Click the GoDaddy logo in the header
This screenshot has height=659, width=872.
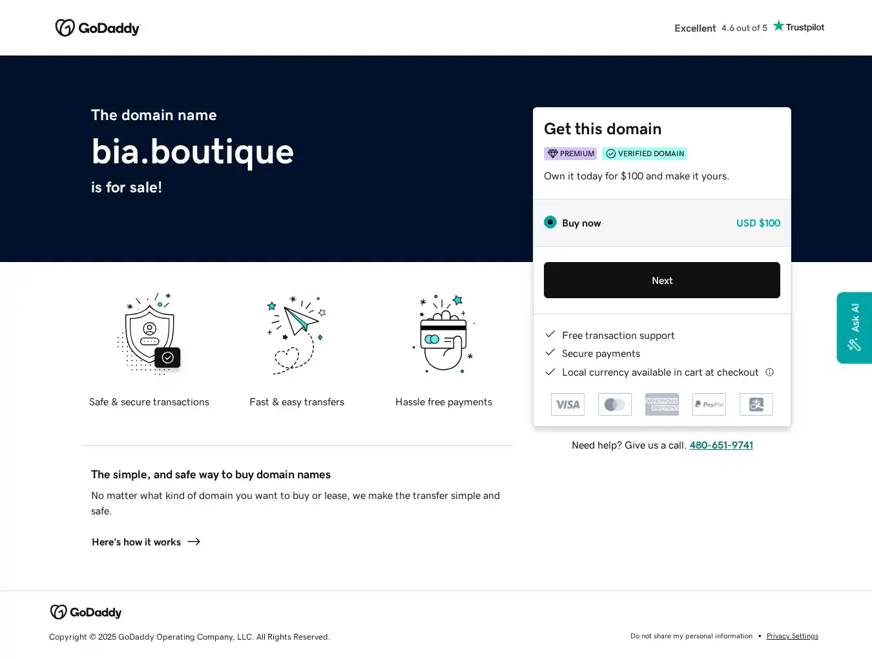pos(98,28)
